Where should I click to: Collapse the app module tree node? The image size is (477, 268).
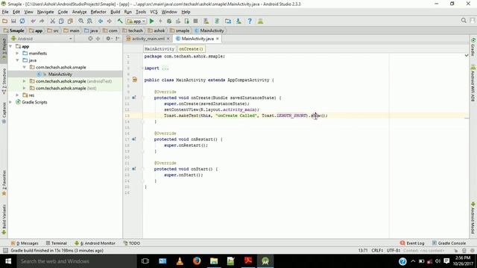click(x=10, y=46)
